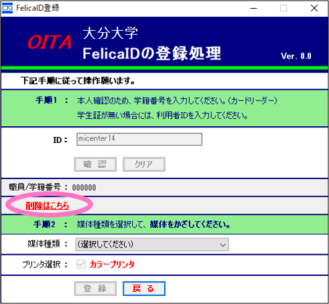Click the 登録 button
This screenshot has height=304, width=329.
[x=95, y=289]
